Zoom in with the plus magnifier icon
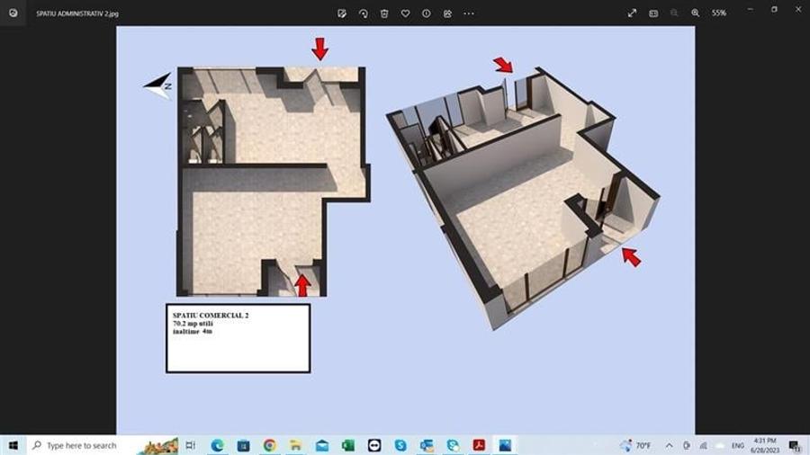 pyautogui.click(x=696, y=13)
